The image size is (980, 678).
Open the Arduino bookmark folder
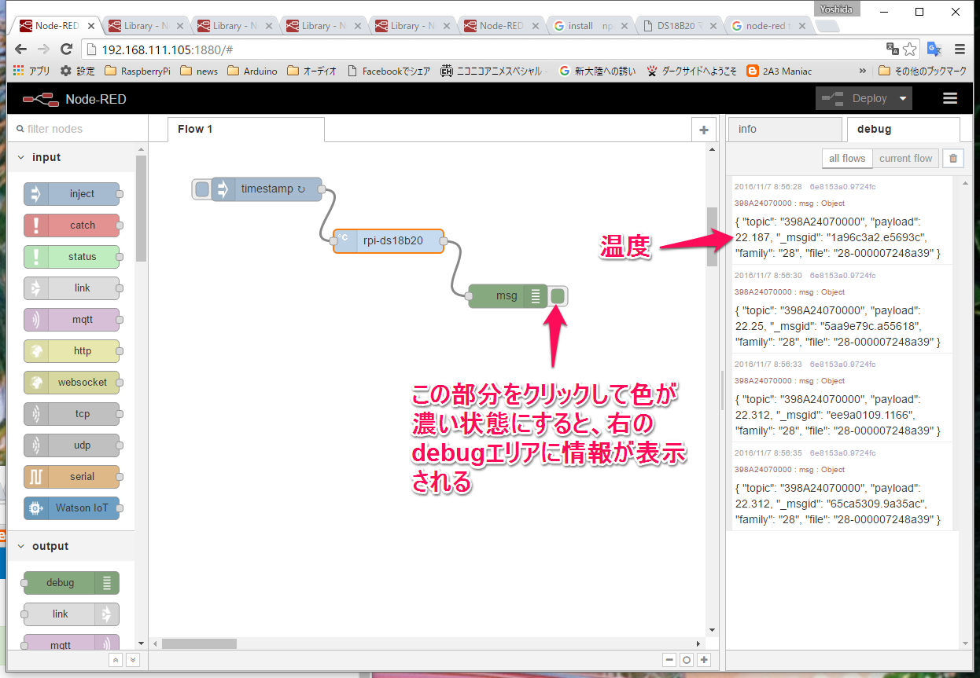[x=252, y=71]
